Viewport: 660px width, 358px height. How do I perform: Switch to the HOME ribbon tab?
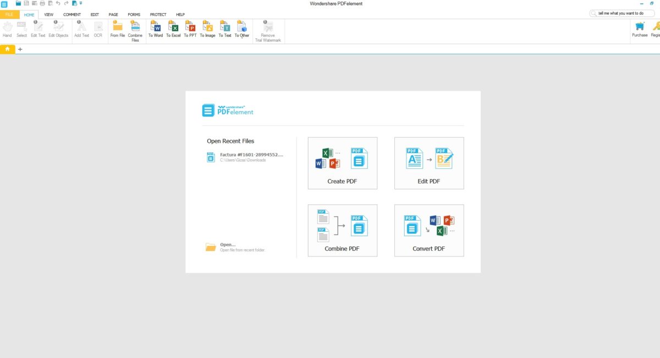pos(29,14)
